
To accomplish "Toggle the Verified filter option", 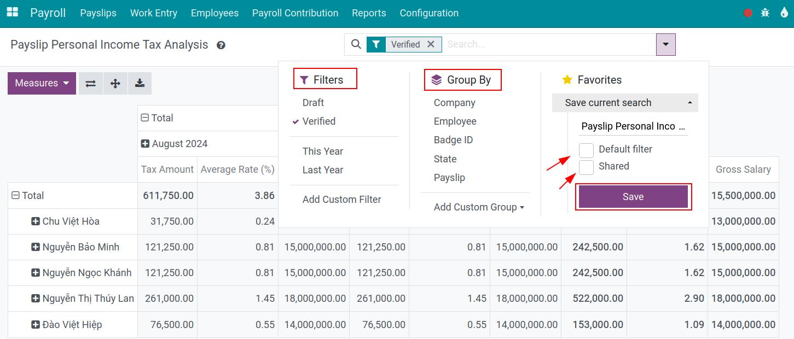I will coord(318,121).
